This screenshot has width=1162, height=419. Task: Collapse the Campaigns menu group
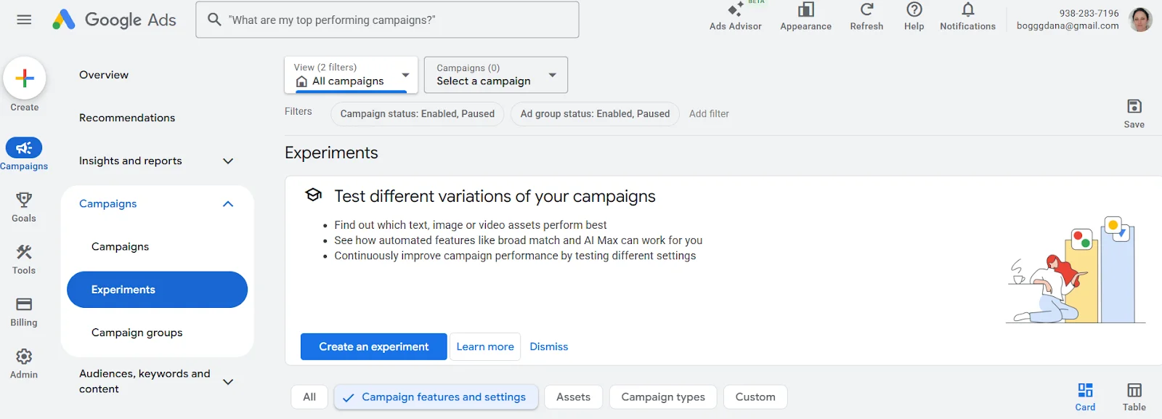(x=228, y=204)
